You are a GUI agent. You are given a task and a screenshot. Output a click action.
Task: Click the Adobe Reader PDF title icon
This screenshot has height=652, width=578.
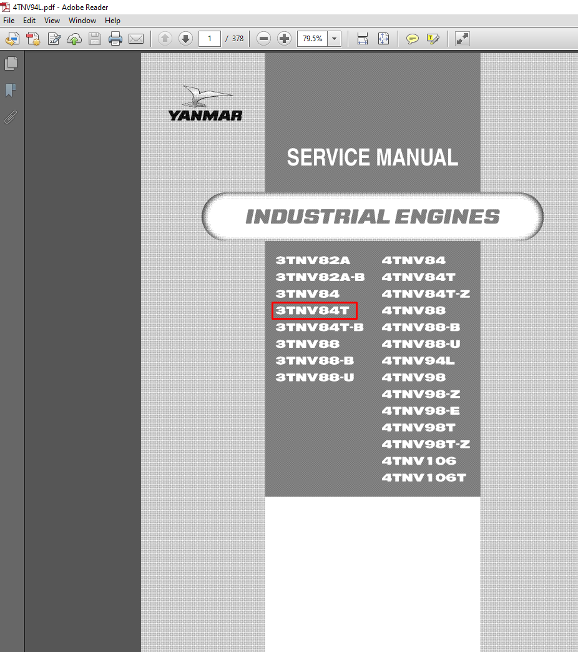(x=6, y=7)
